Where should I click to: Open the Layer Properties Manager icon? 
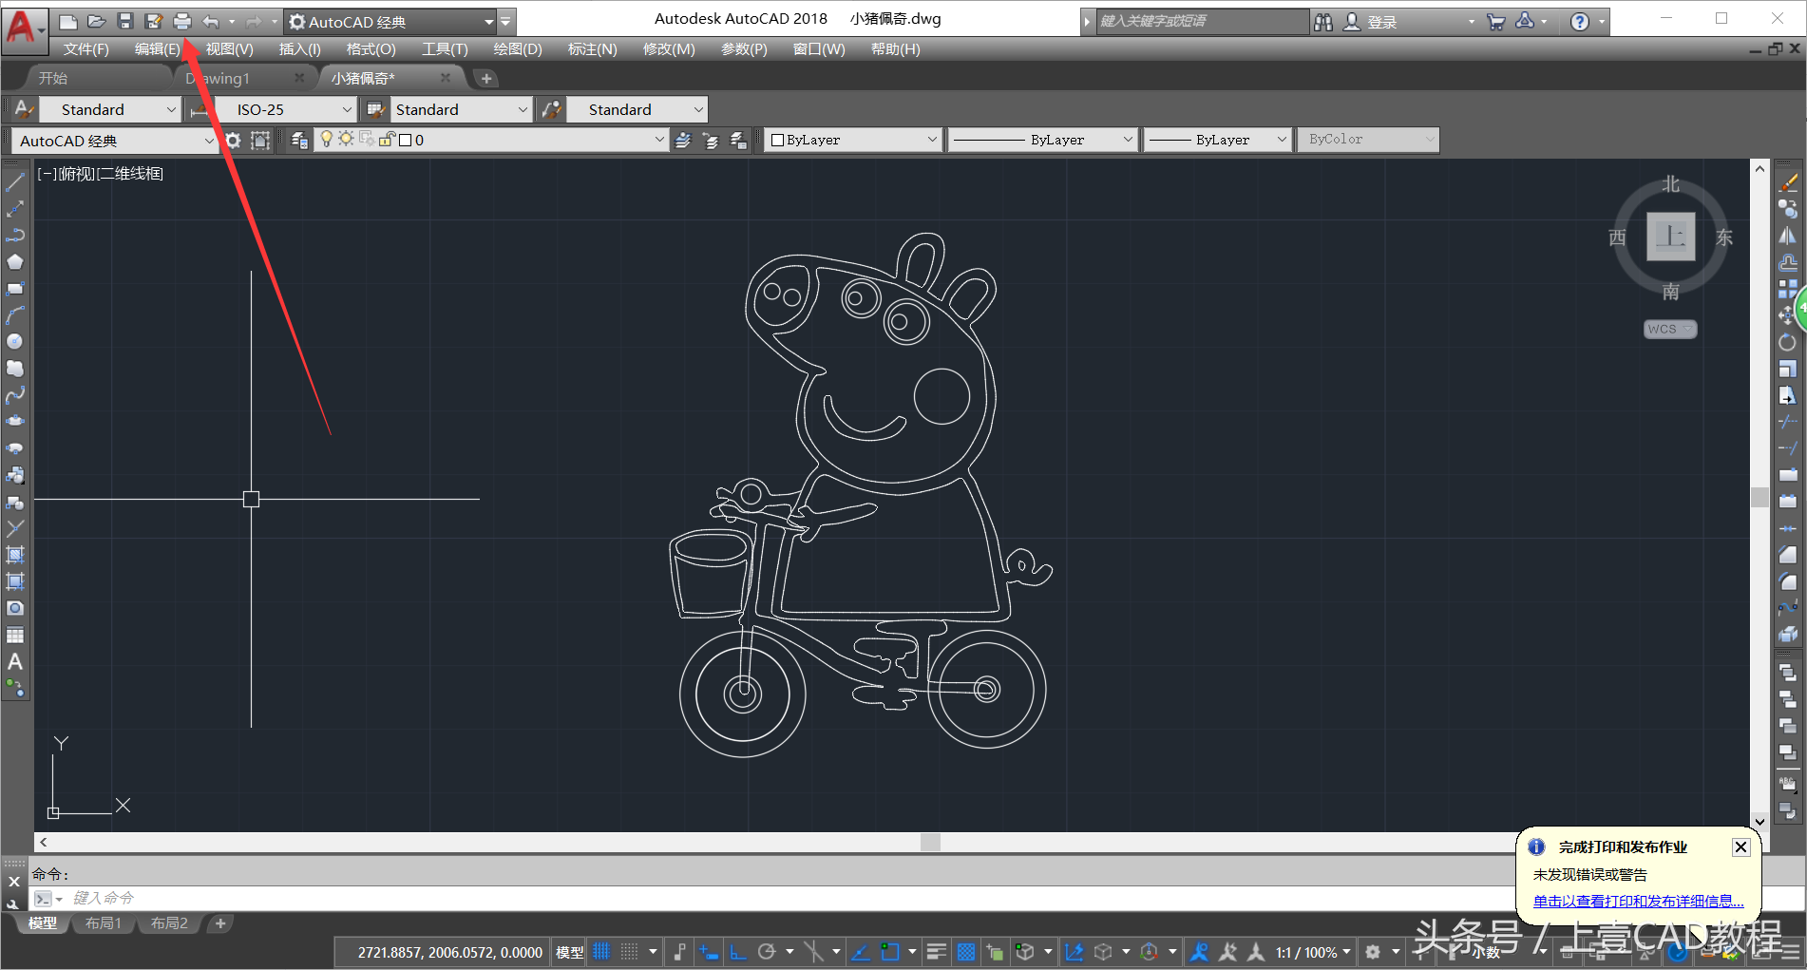(x=299, y=140)
